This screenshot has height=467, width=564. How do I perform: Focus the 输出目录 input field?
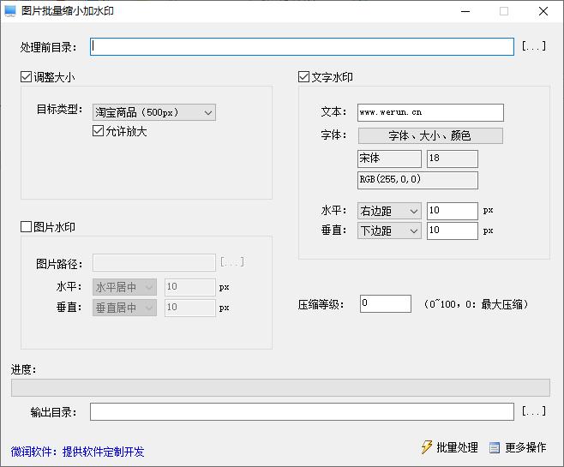(x=302, y=411)
